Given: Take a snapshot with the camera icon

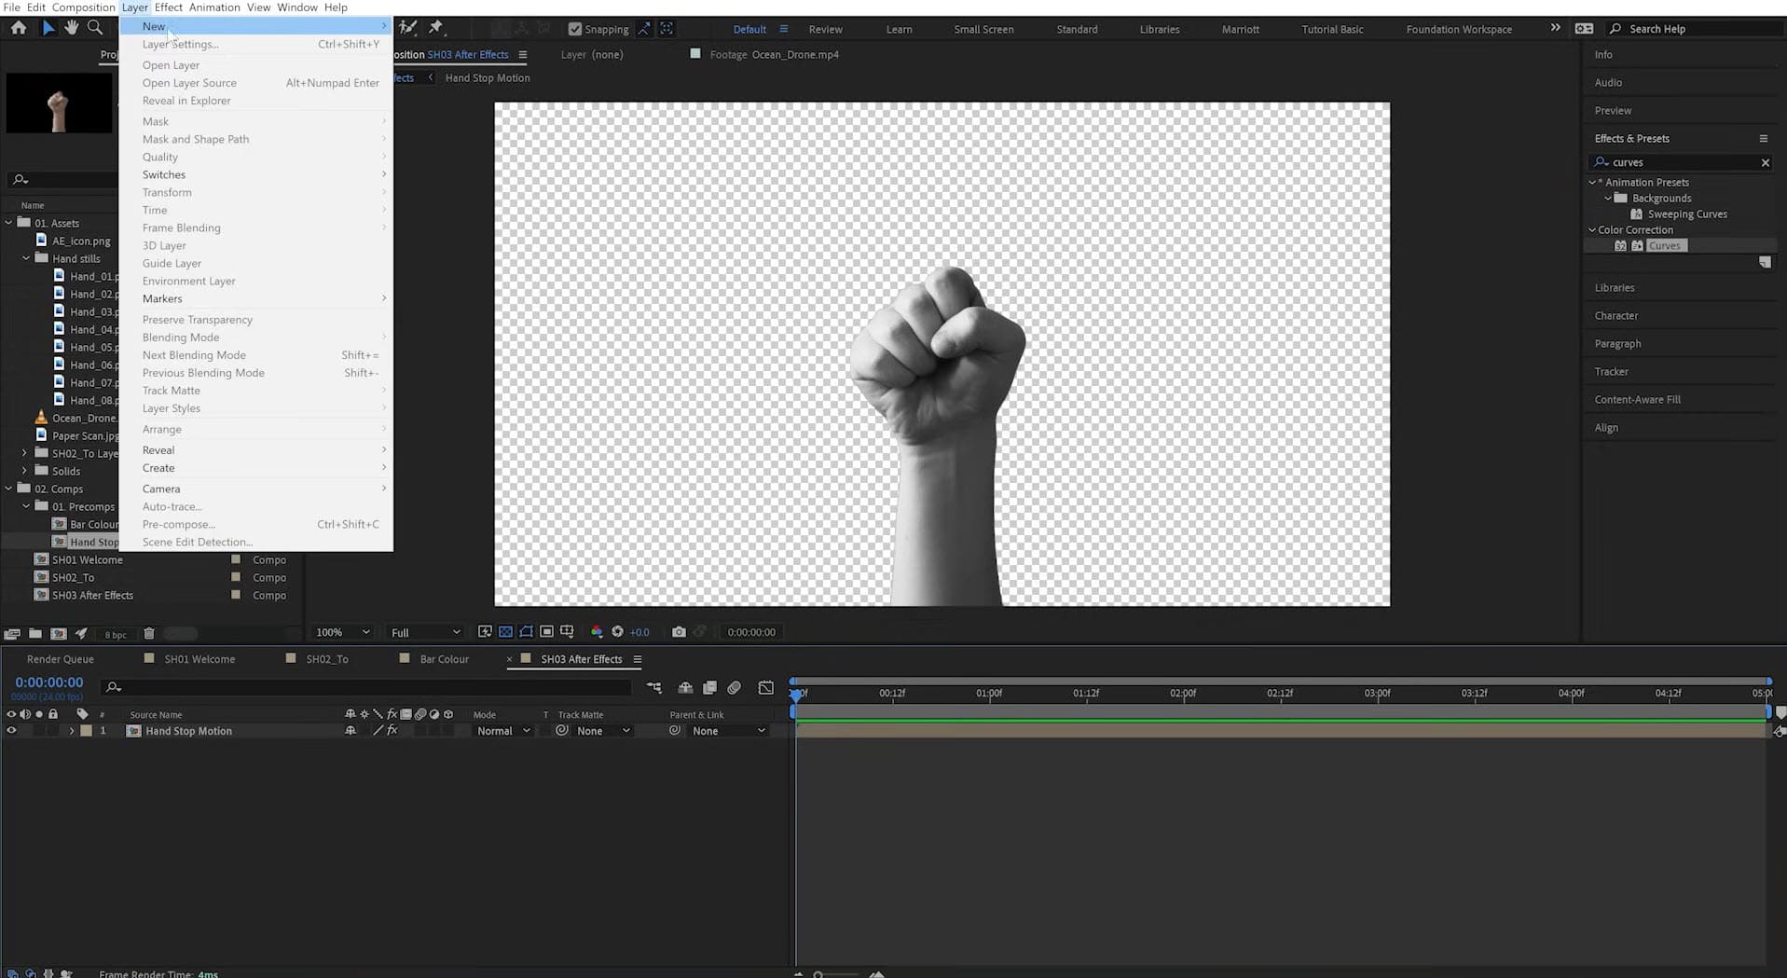Looking at the screenshot, I should [x=679, y=632].
